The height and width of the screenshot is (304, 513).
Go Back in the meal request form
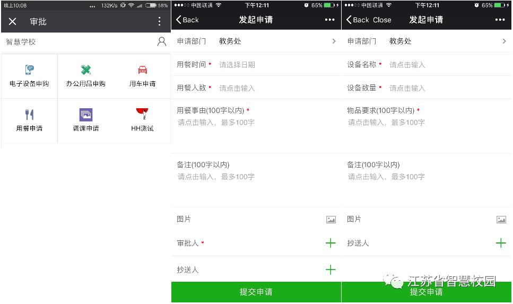(187, 20)
